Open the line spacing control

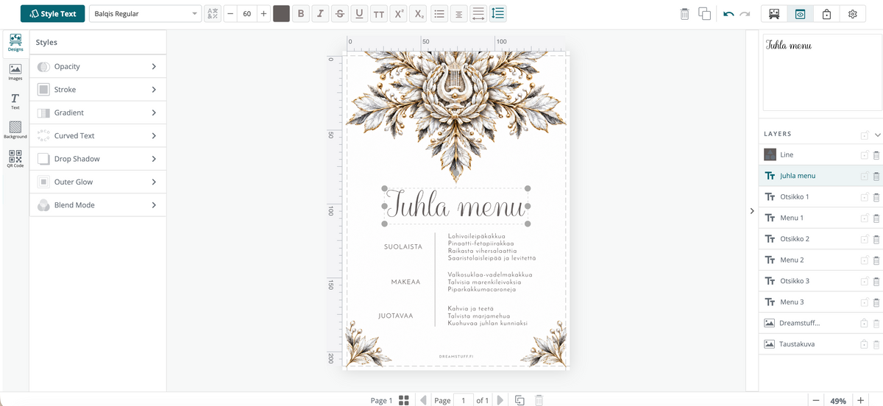click(498, 14)
